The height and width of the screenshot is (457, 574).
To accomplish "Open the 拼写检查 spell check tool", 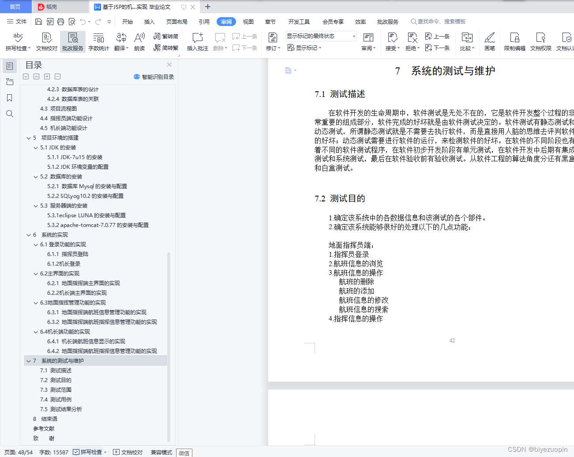I will click(x=18, y=42).
